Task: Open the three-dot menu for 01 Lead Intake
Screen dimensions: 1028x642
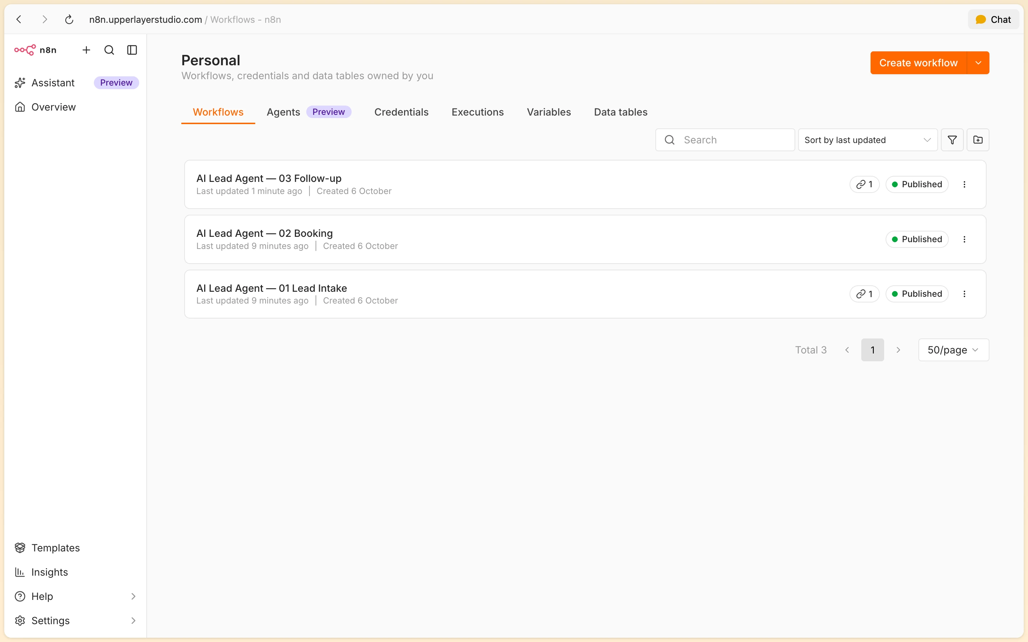Action: 964,294
